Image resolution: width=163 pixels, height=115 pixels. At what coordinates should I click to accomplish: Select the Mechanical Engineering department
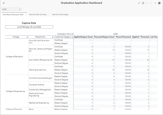coord(41,103)
